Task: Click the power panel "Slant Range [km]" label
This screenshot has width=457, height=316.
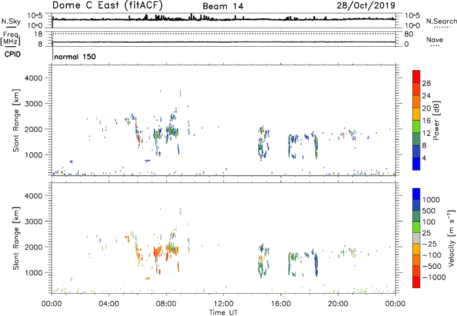Action: pyautogui.click(x=16, y=120)
